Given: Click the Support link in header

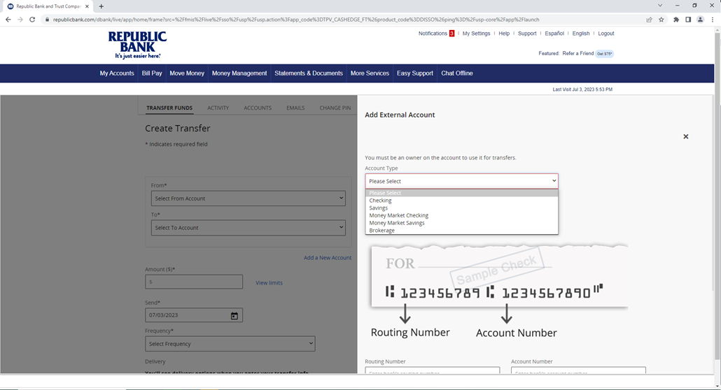Looking at the screenshot, I should click(x=527, y=34).
